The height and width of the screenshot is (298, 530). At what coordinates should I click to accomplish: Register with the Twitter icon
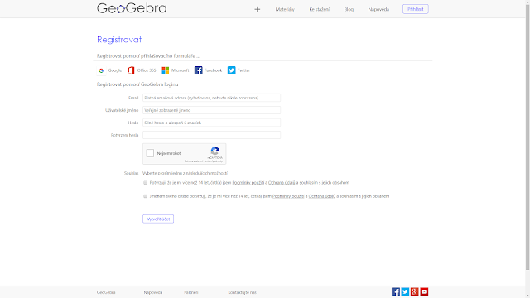(x=232, y=70)
